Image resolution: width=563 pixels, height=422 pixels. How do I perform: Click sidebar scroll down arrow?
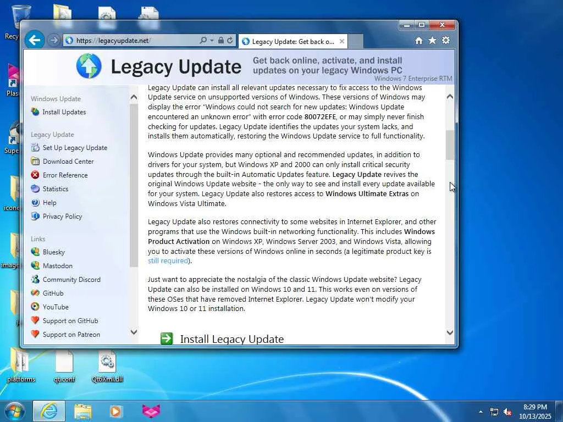pyautogui.click(x=134, y=331)
